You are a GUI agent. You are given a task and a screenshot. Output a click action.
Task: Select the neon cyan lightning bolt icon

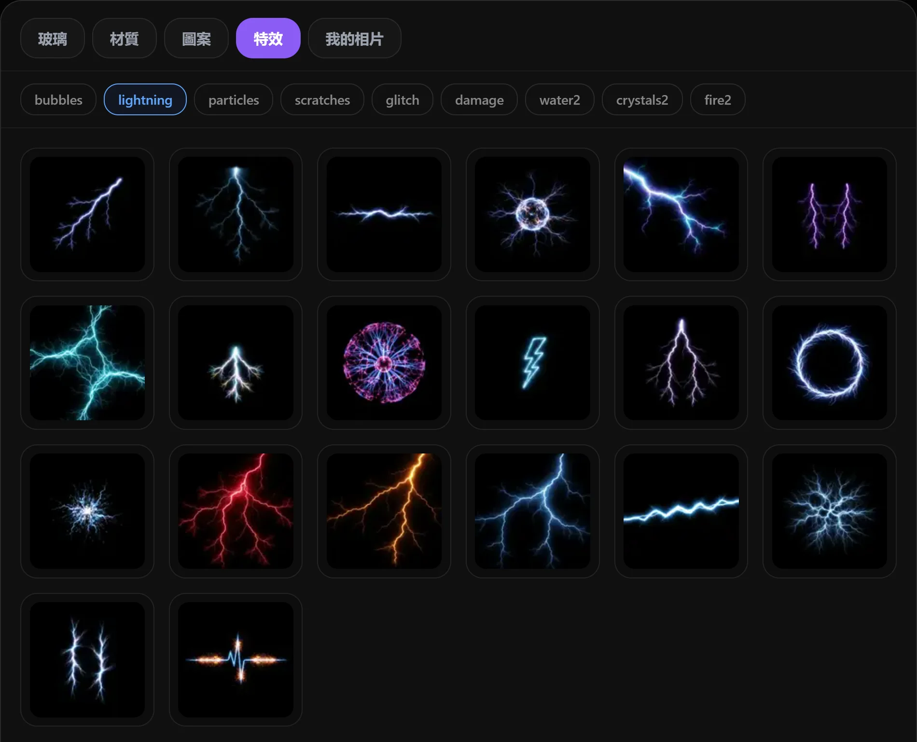click(533, 363)
